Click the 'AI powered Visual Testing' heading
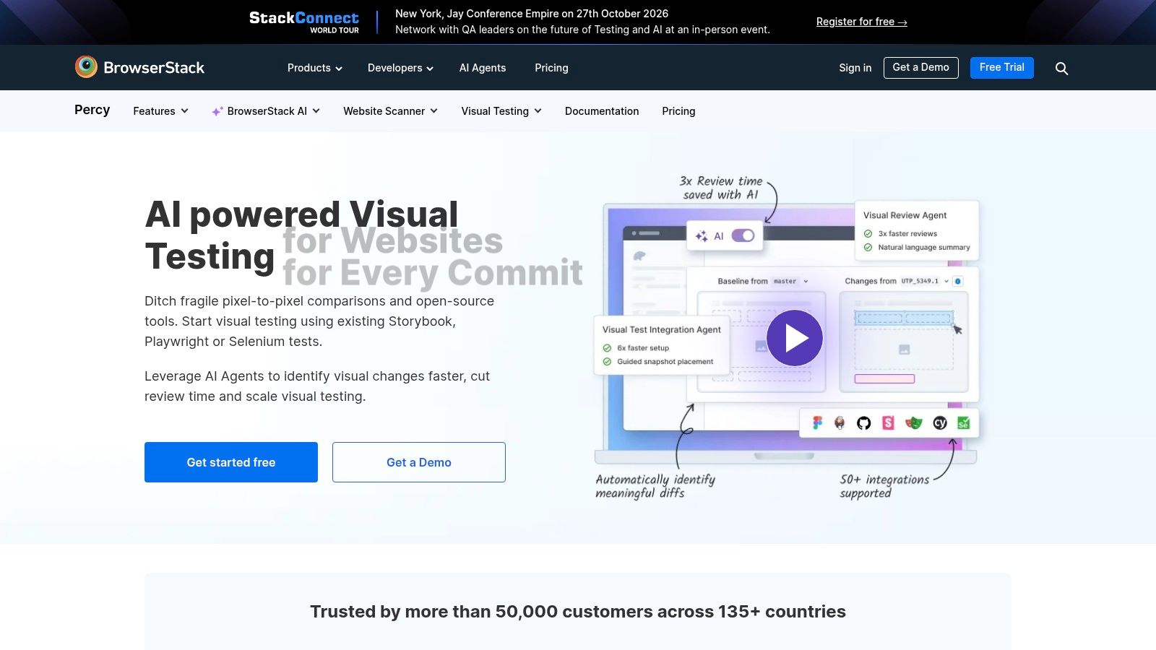Viewport: 1156px width, 650px height. click(x=302, y=235)
